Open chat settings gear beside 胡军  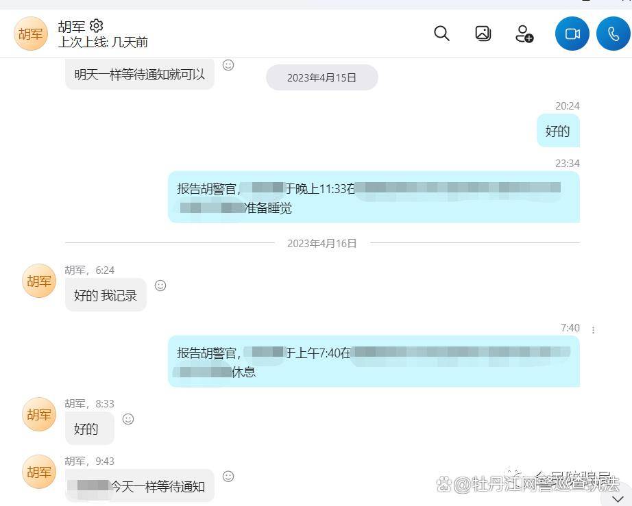tap(97, 26)
